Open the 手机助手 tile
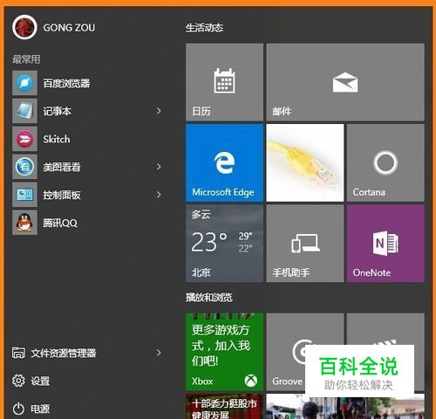Viewport: 436px width, 419px height. (305, 244)
